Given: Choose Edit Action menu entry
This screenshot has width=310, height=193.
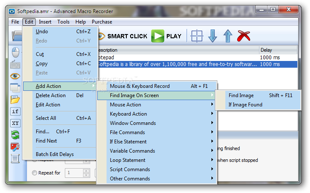Looking at the screenshot, I should [60, 105].
